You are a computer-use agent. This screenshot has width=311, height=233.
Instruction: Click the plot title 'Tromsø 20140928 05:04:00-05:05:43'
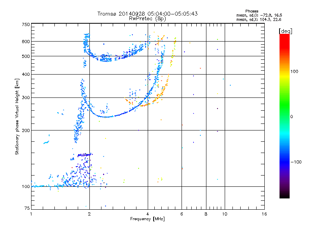coord(147,14)
